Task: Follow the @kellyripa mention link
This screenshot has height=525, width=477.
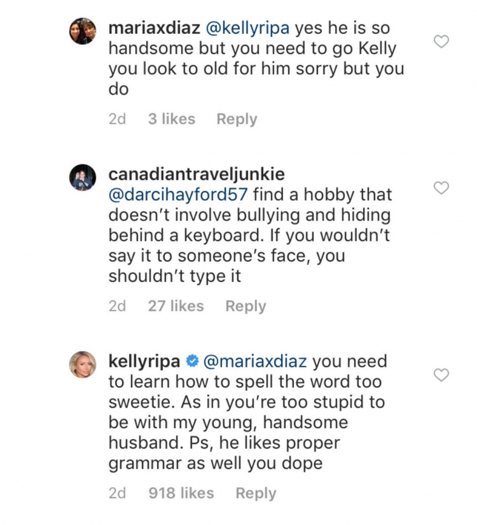Action: point(247,28)
